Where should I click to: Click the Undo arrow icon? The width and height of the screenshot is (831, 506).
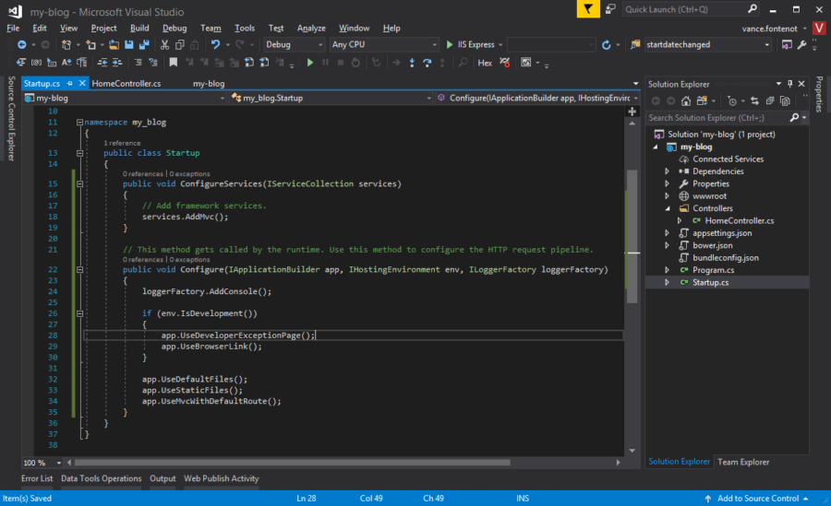[x=215, y=45]
